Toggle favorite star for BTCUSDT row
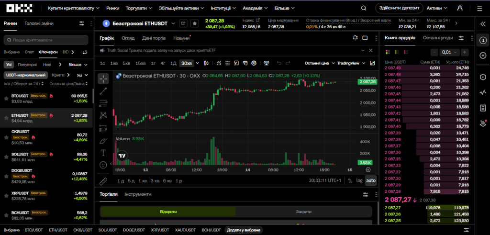 [6, 98]
